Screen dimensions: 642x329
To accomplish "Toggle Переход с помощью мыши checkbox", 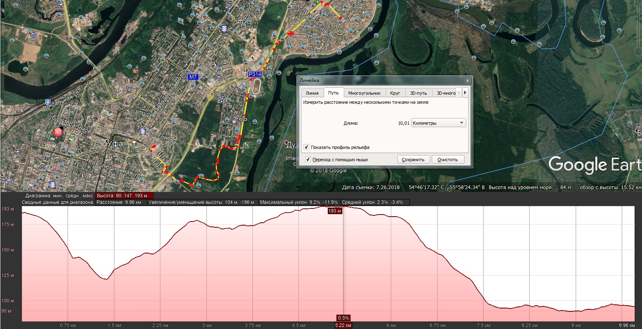I will tap(308, 159).
